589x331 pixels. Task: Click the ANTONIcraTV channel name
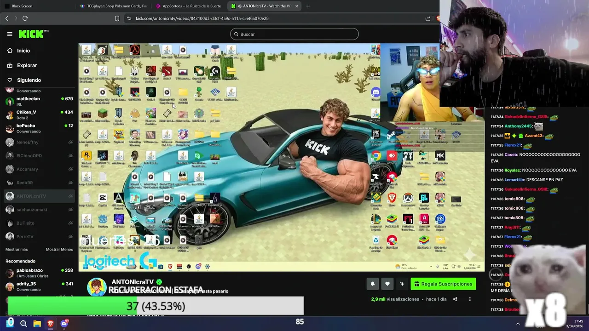133,282
